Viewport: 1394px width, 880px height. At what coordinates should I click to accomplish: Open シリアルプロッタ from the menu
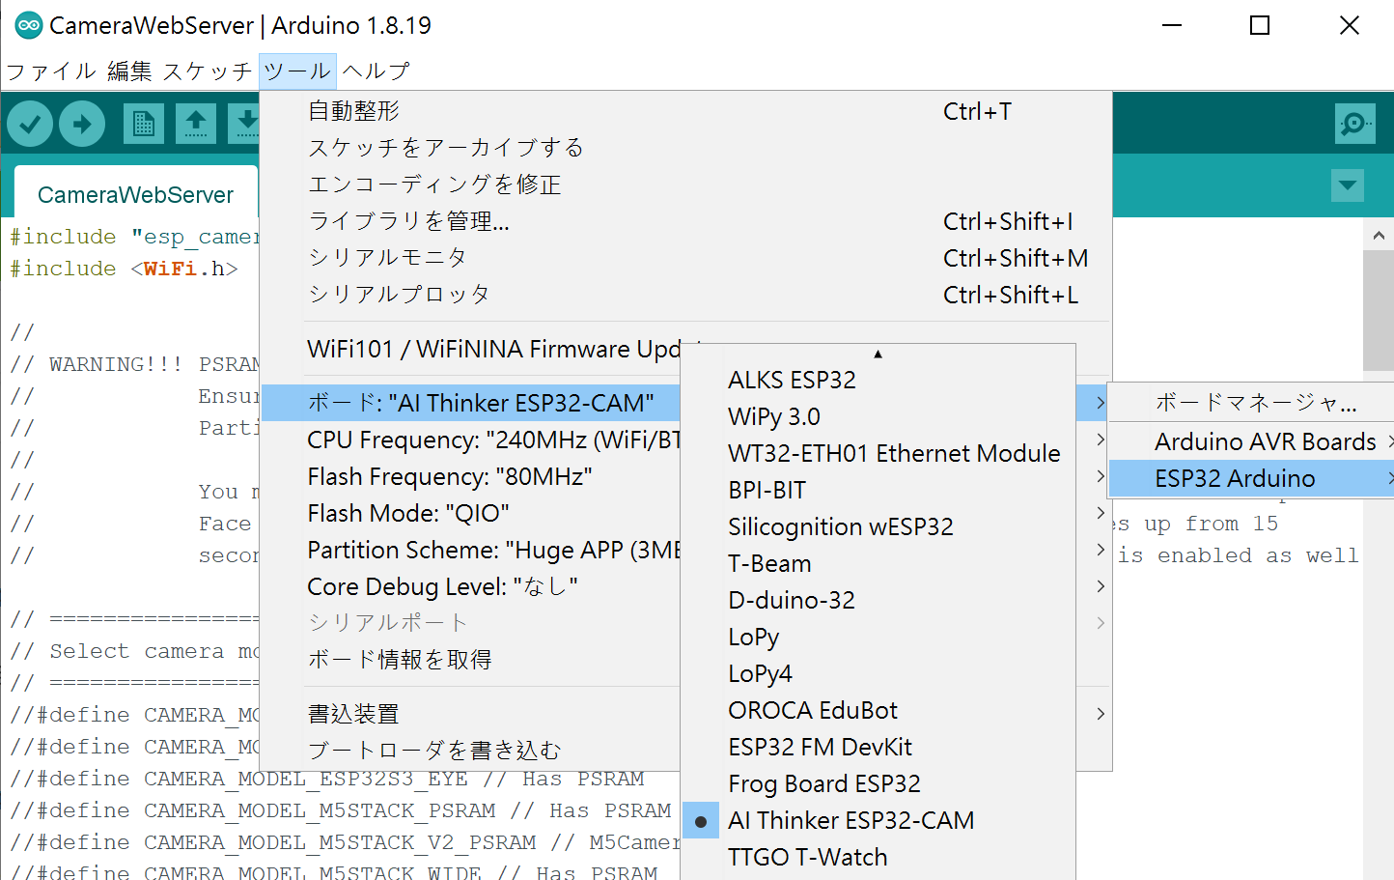685,295
